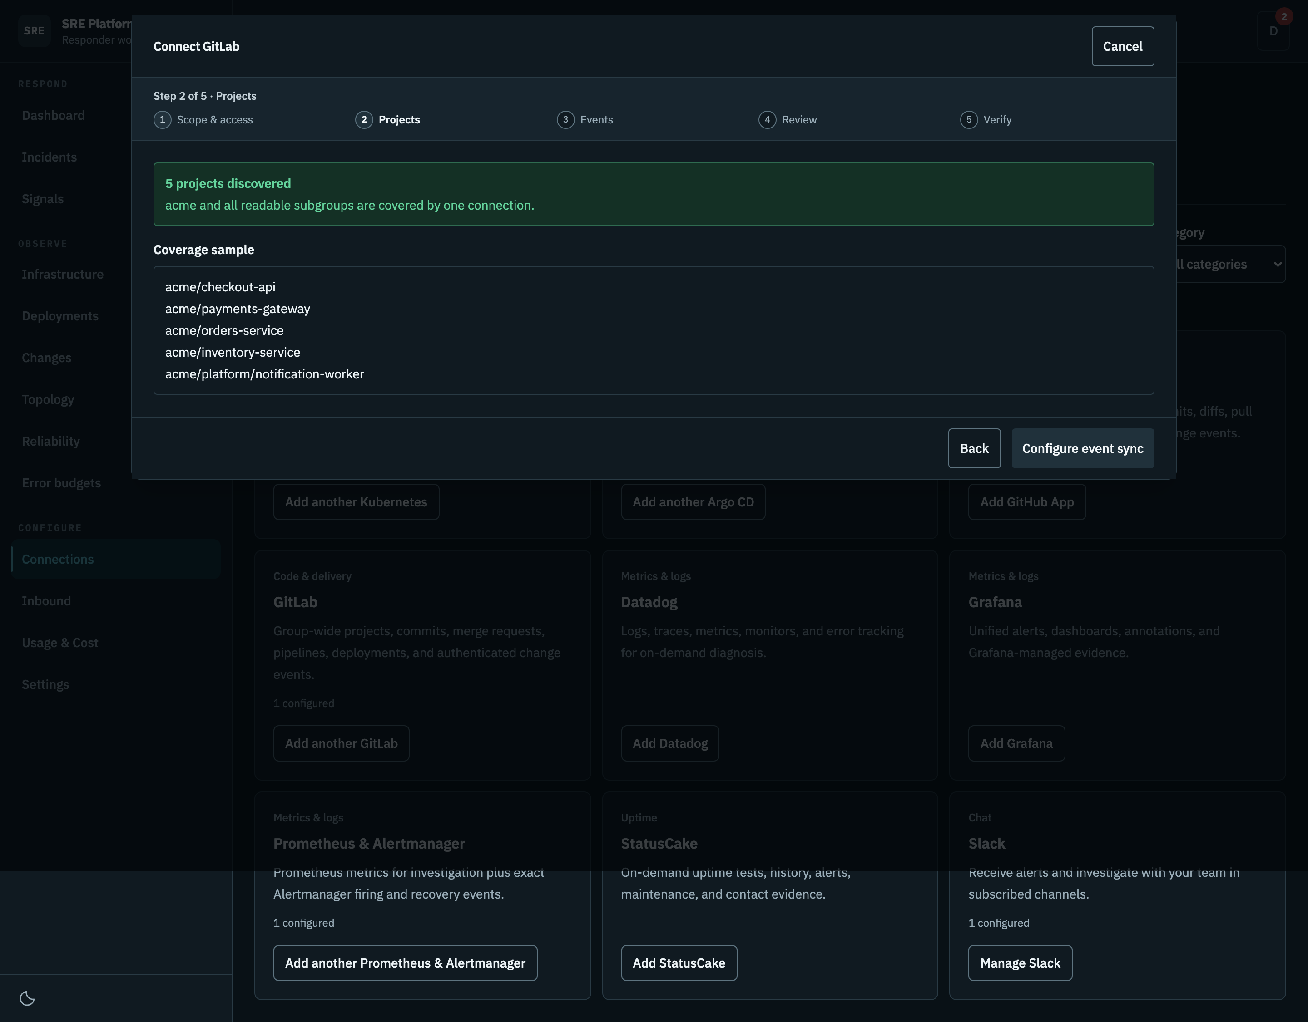Click Add StatusCake button

click(679, 963)
